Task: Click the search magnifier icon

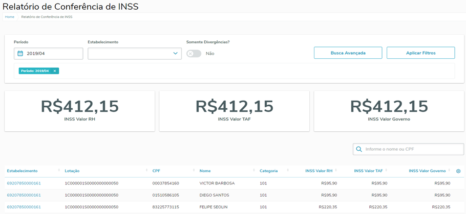Action: (359, 149)
